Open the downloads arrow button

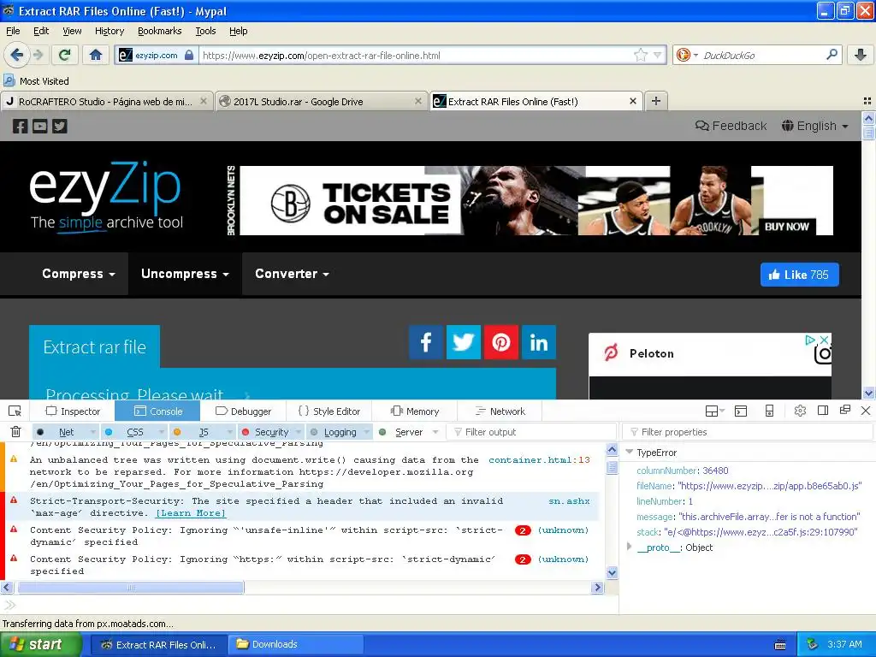pyautogui.click(x=861, y=55)
